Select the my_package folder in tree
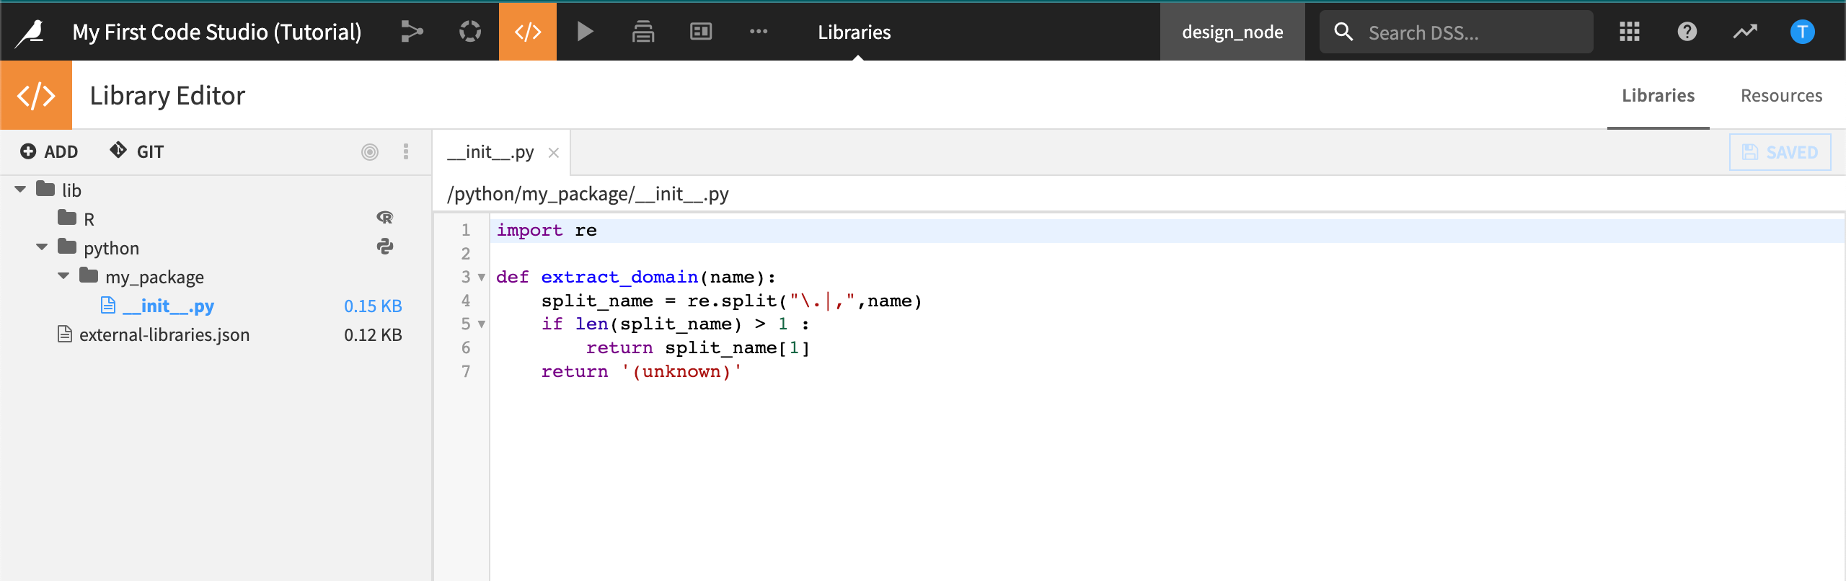 coord(154,277)
